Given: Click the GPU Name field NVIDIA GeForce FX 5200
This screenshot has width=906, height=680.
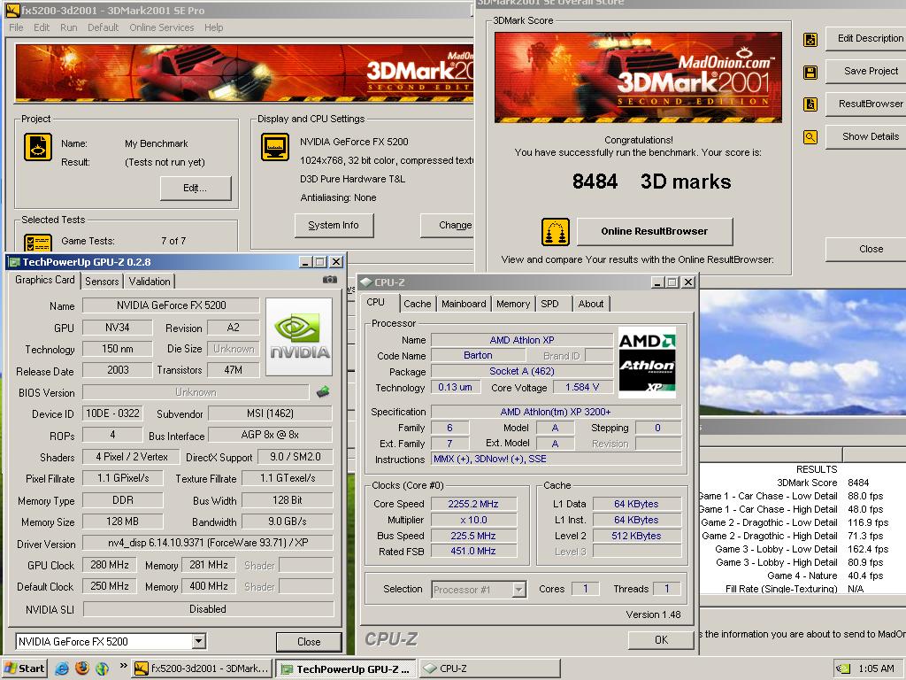Looking at the screenshot, I should [x=171, y=305].
